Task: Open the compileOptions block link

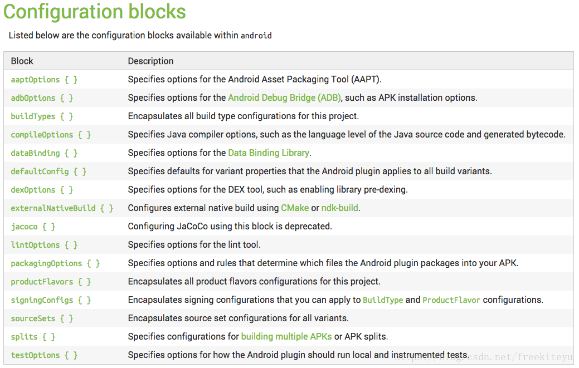Action: tap(51, 135)
